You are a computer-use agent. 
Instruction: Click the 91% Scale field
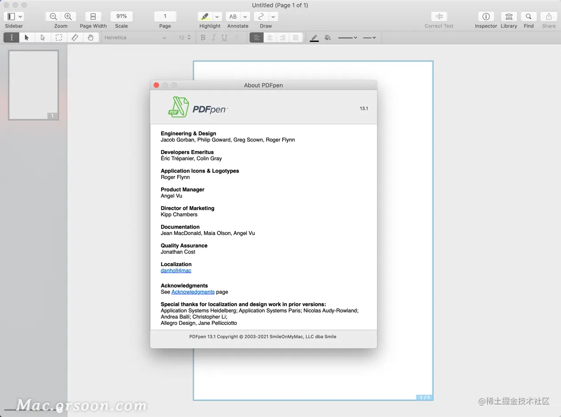[122, 16]
